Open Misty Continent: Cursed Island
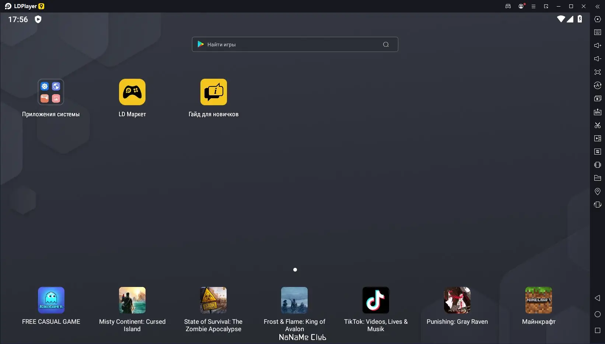 click(x=132, y=300)
